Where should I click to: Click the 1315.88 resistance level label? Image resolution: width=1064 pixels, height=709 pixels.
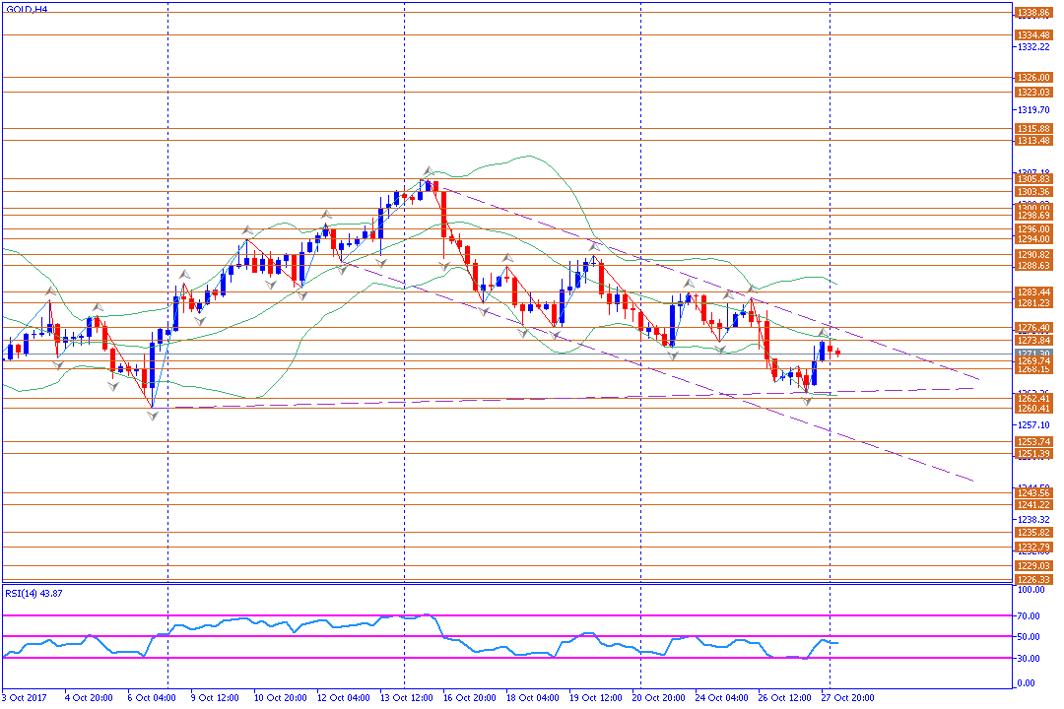point(1033,129)
